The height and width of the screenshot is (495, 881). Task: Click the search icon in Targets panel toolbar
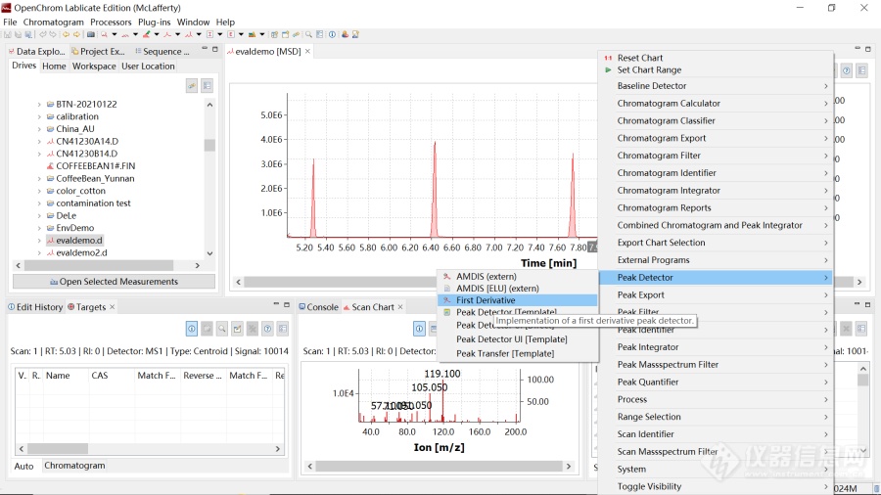(222, 329)
